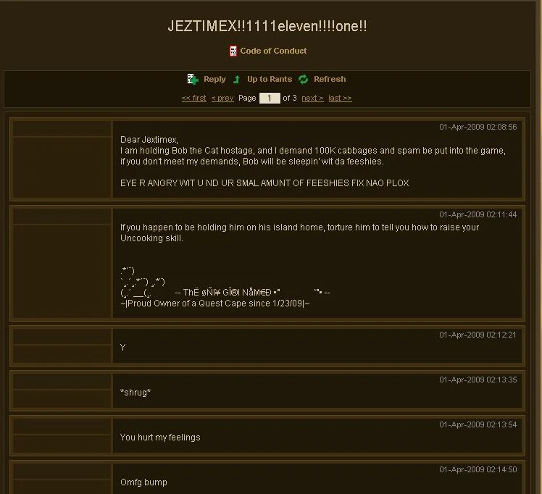Jump to the last page link
Image resolution: width=542 pixels, height=494 pixels.
(340, 98)
